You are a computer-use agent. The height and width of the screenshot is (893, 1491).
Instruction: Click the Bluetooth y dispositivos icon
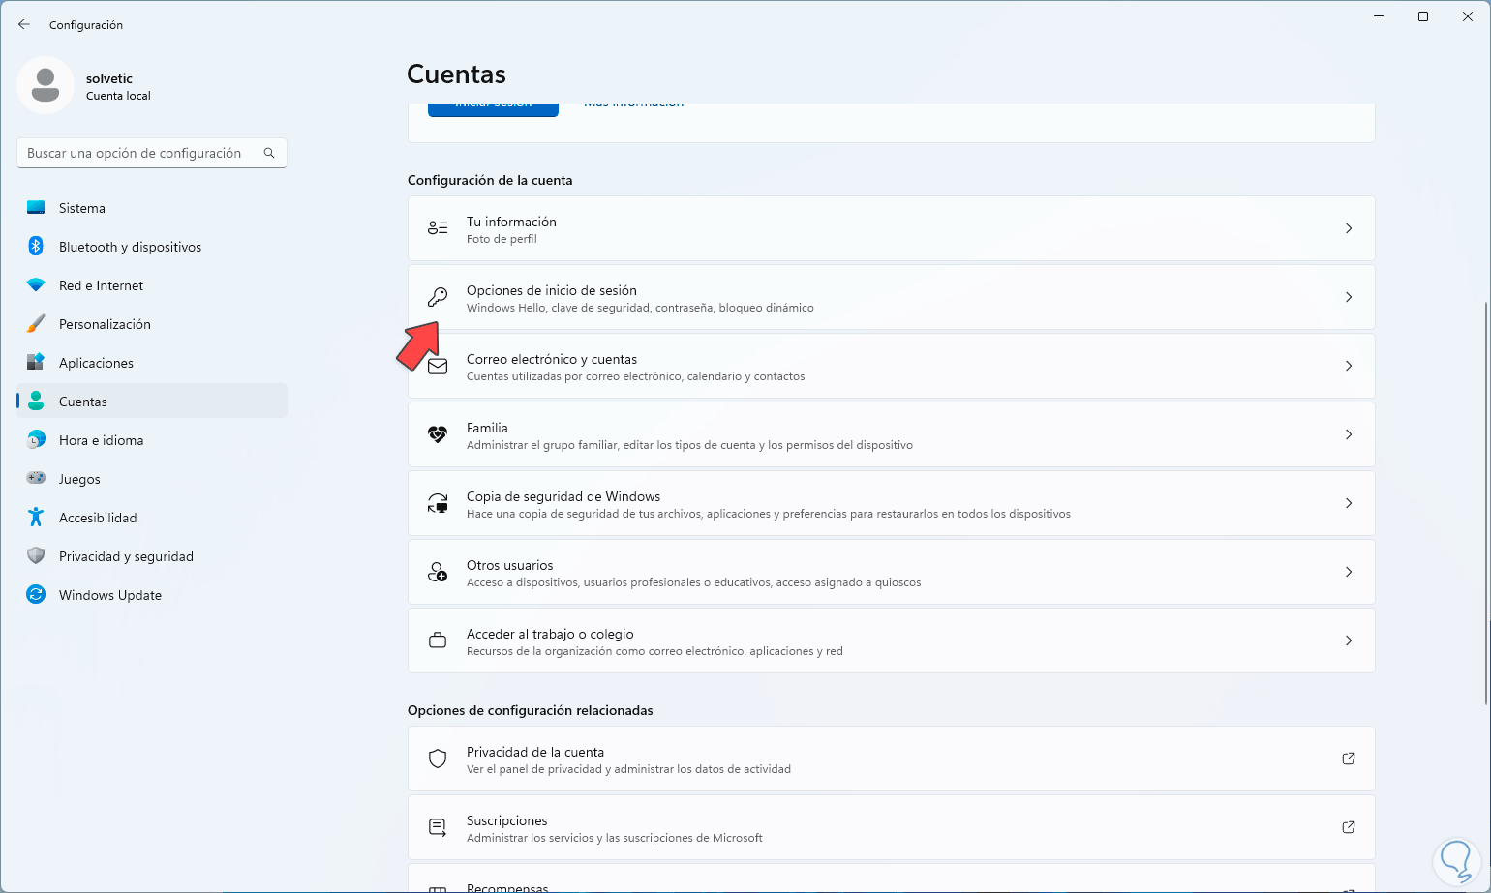36,247
